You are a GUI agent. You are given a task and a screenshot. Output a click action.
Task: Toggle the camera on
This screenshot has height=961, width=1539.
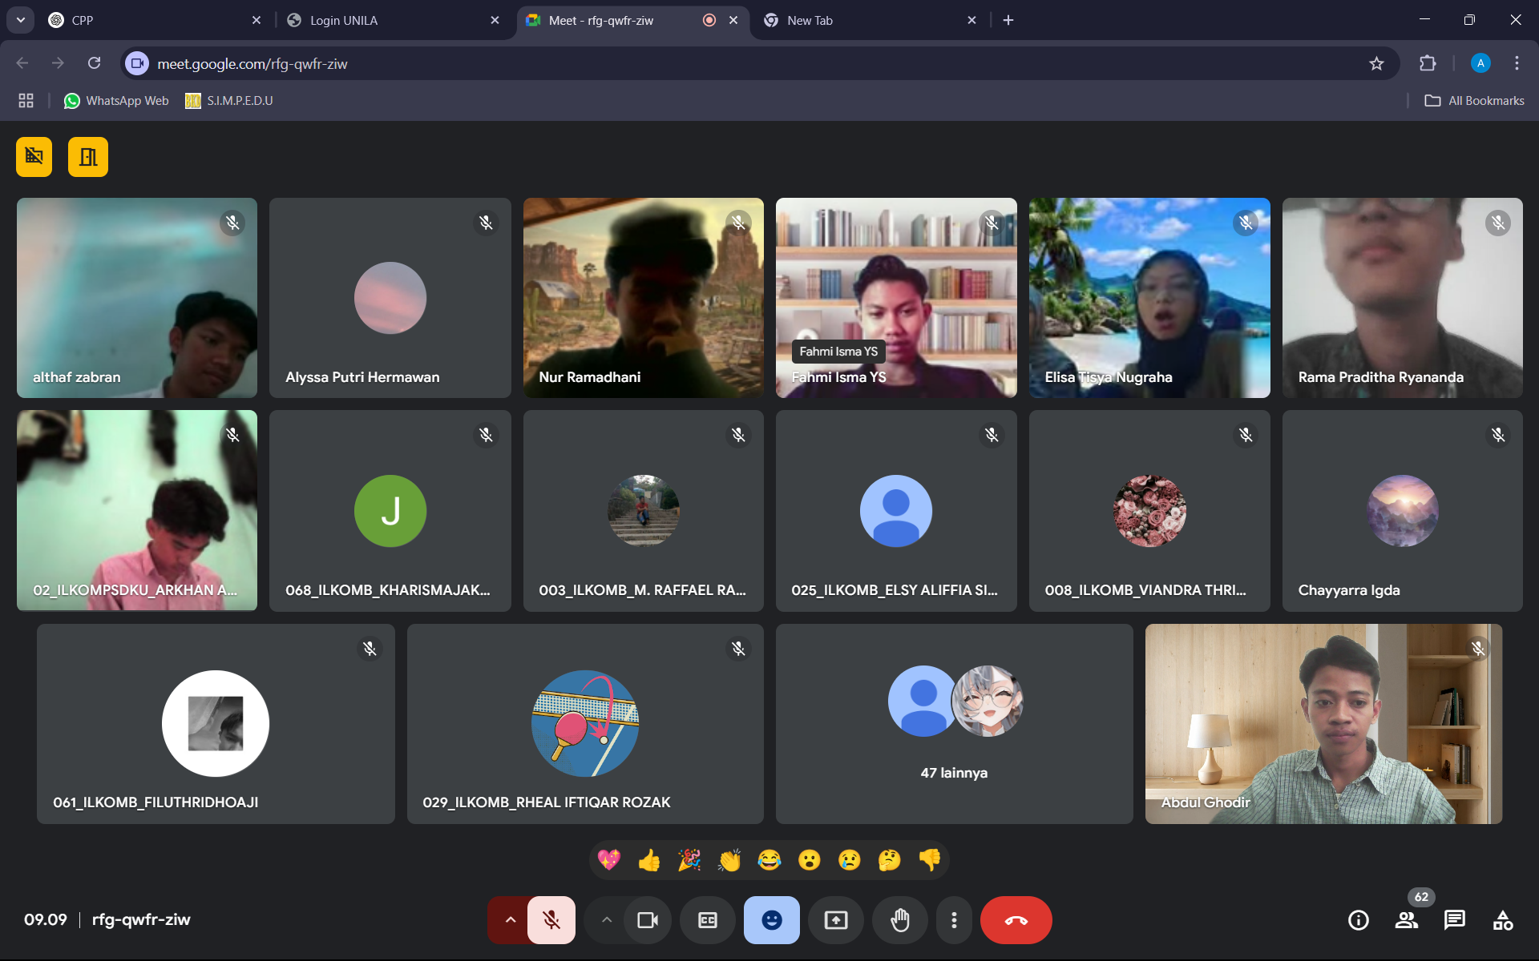(648, 920)
